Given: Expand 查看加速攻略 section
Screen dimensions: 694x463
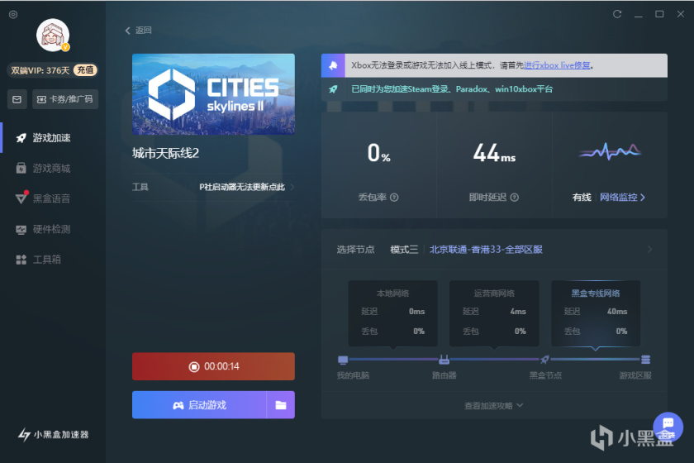Looking at the screenshot, I should click(x=493, y=406).
